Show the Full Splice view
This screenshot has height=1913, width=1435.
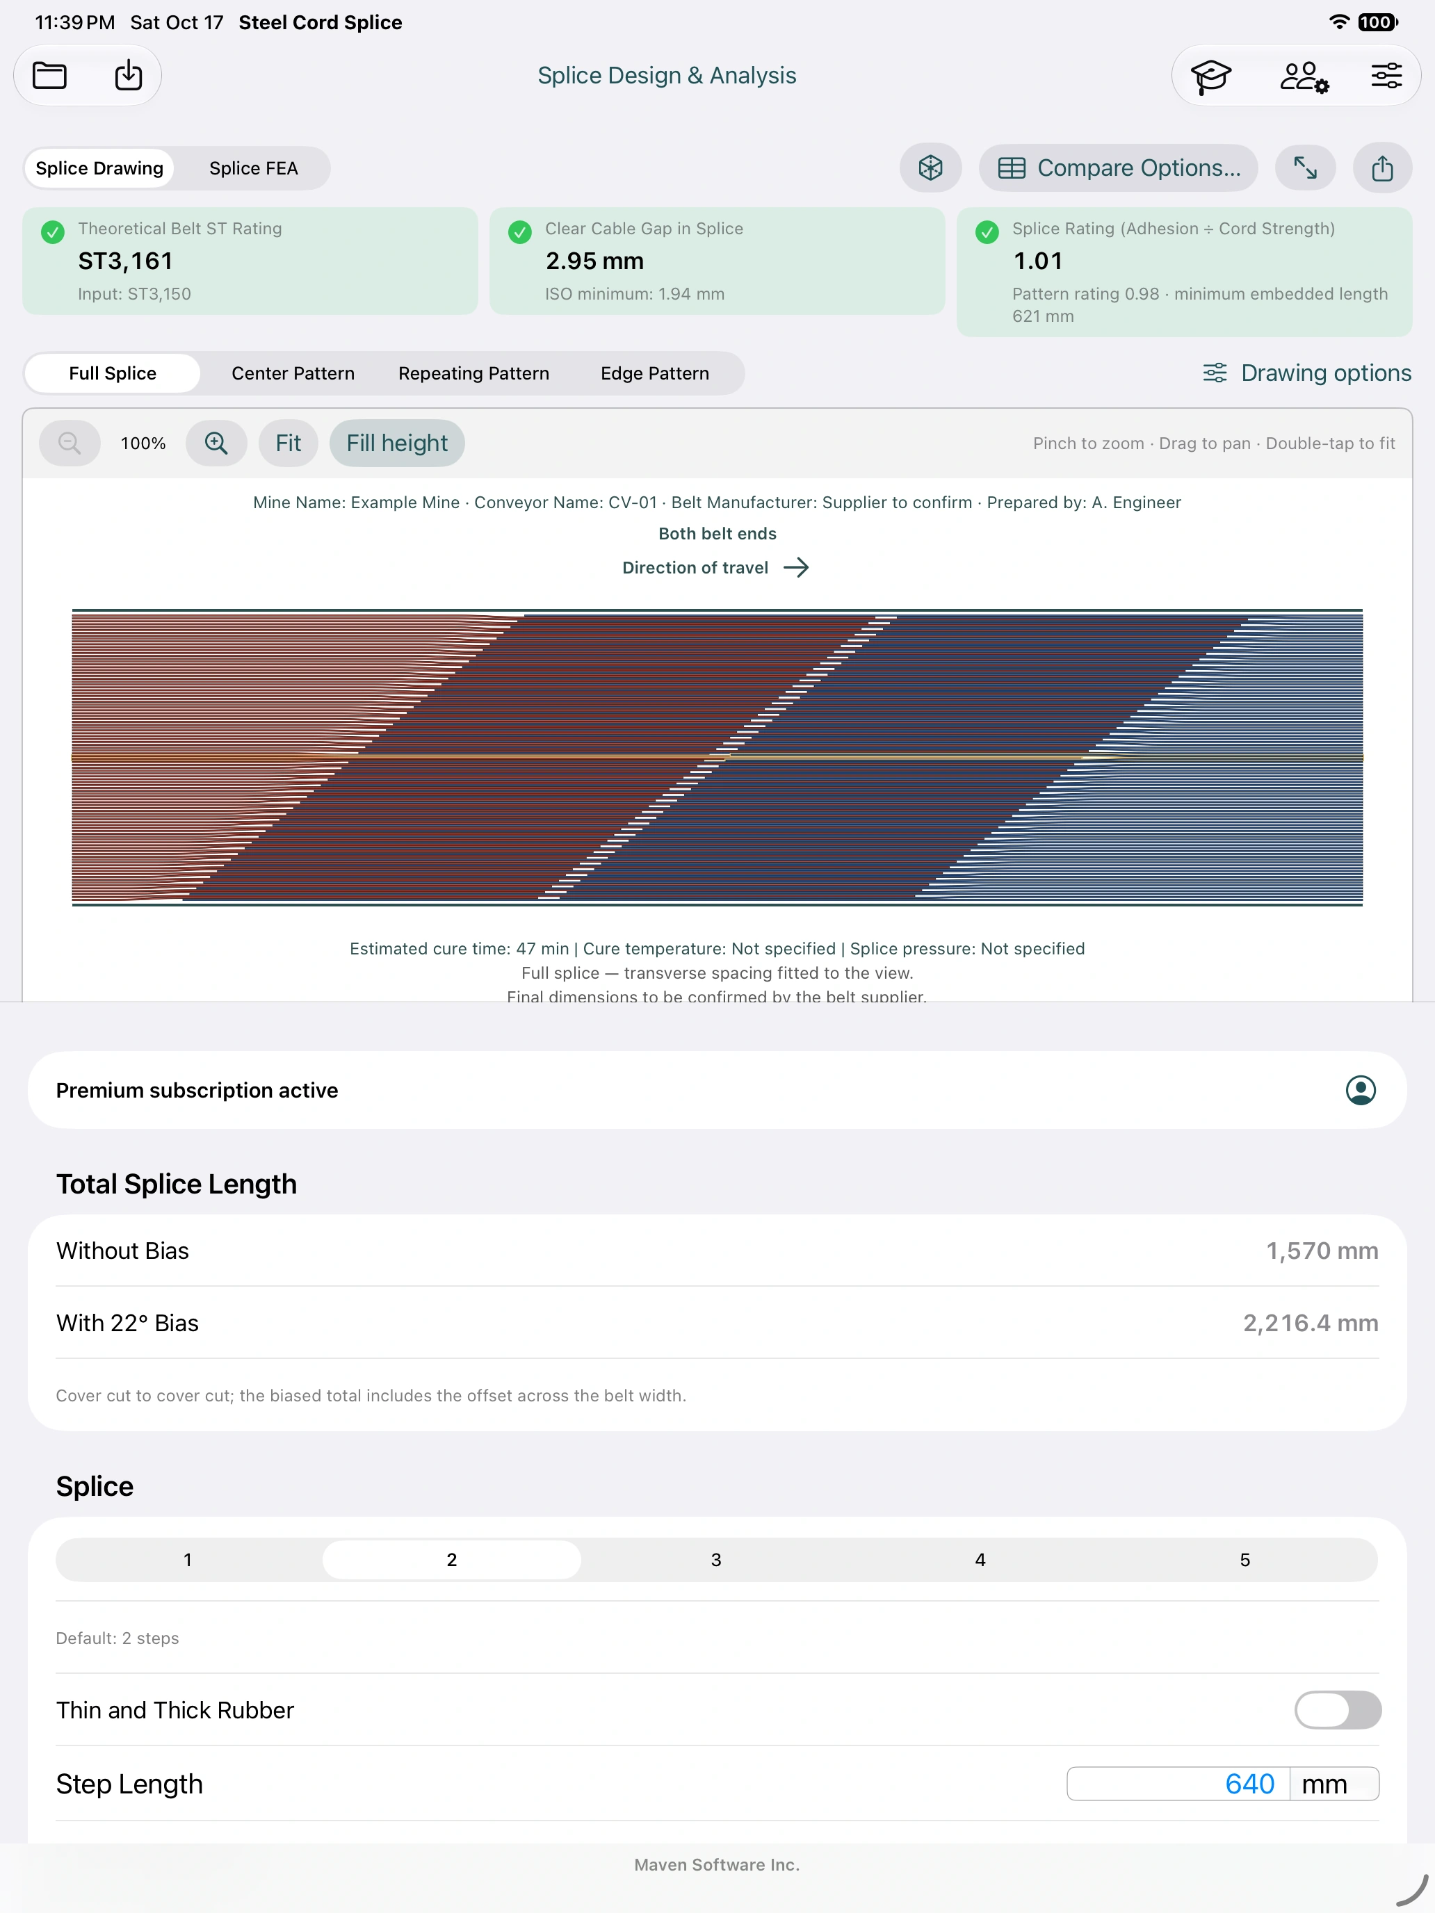(x=113, y=373)
